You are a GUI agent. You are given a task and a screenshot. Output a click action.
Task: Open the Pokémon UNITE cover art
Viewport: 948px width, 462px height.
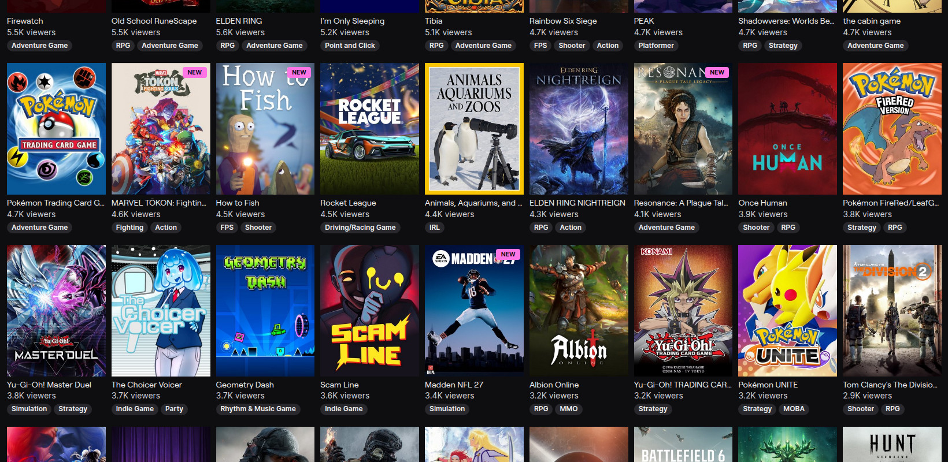787,311
